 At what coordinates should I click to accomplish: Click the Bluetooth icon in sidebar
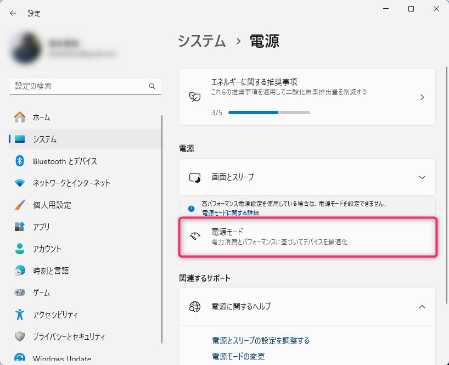click(20, 161)
